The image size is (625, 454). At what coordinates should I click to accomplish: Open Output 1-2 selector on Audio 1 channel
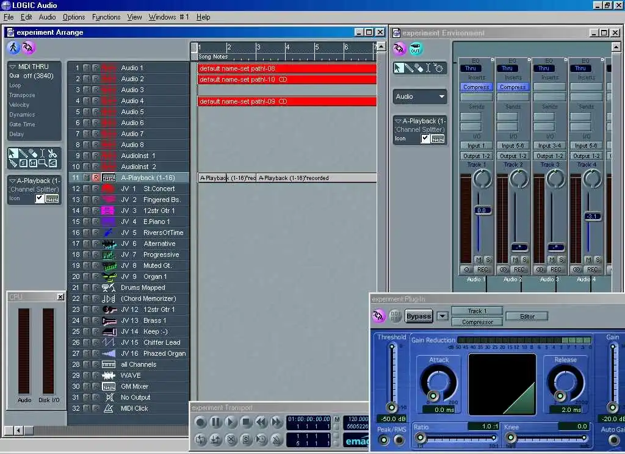tap(476, 156)
